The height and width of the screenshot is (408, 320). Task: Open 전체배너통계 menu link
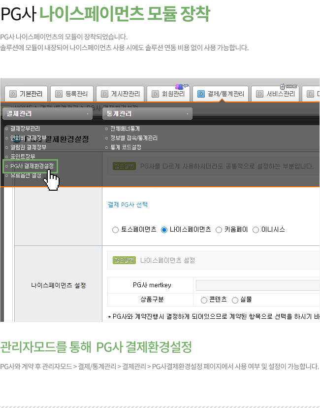tap(125, 129)
